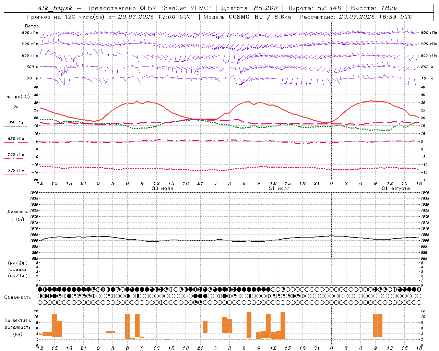Click the '(гПа)' unit under Давление
The width and height of the screenshot is (439, 351).
(x=18, y=219)
